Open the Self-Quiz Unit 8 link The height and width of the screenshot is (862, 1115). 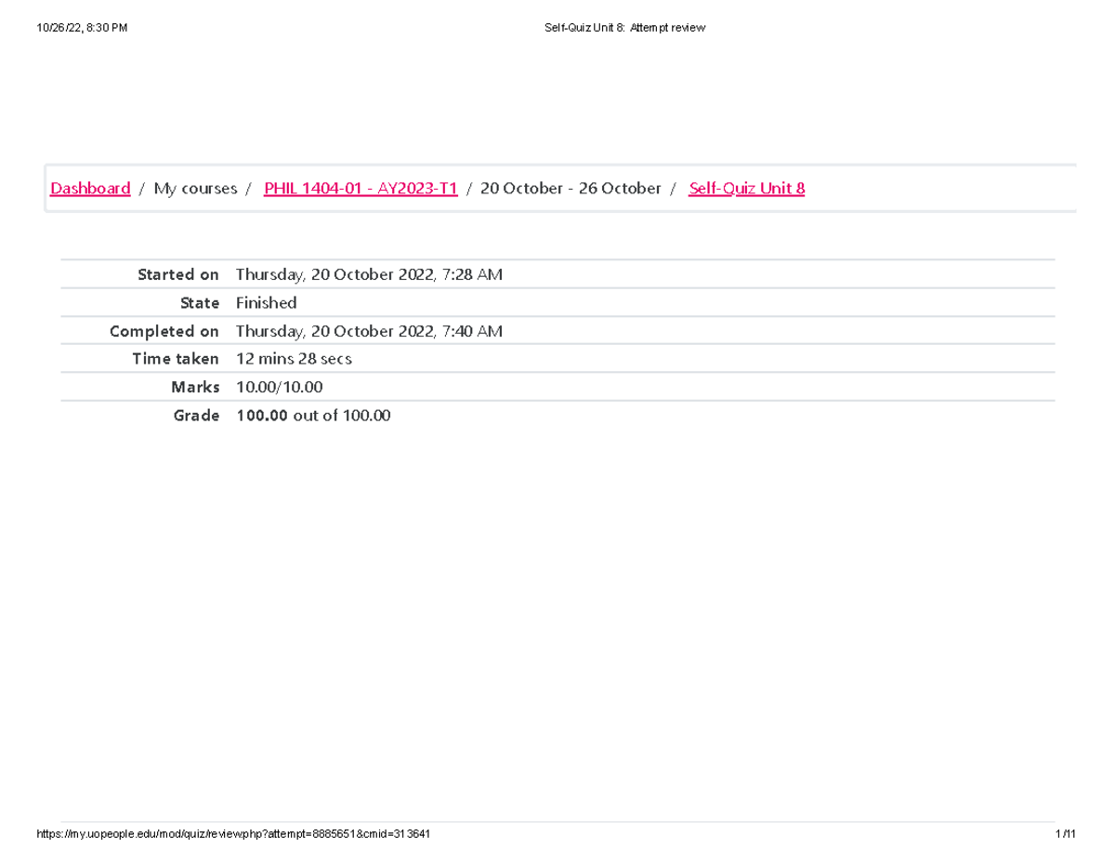746,188
